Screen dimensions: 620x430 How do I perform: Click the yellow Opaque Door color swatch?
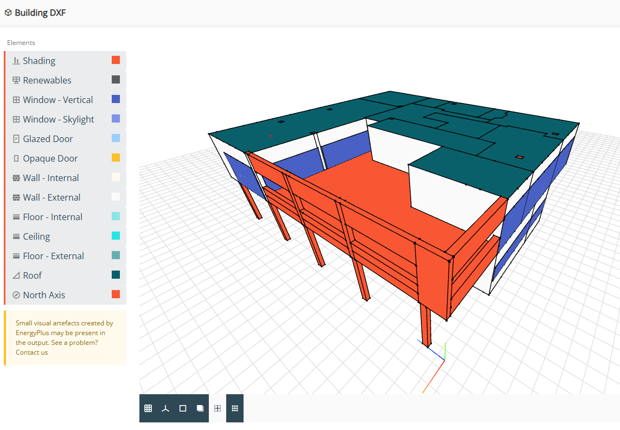[116, 158]
